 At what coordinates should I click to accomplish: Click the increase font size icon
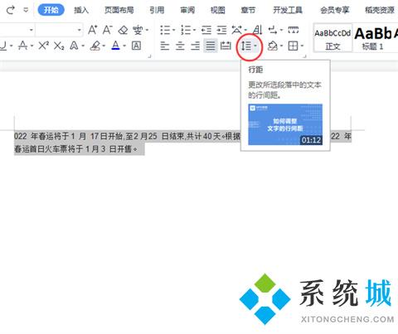tap(93, 30)
